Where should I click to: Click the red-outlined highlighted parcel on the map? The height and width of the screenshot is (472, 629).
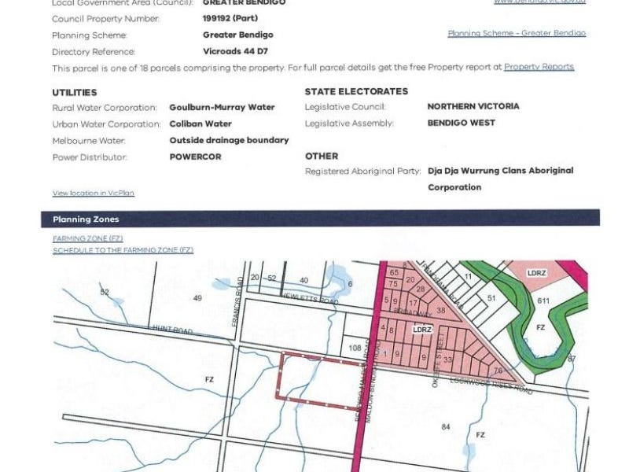pyautogui.click(x=320, y=381)
